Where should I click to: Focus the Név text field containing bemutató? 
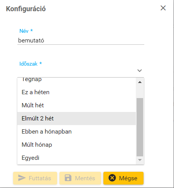click(x=81, y=41)
